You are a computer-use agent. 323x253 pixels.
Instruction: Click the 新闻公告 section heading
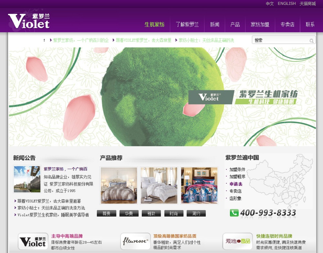click(x=24, y=158)
